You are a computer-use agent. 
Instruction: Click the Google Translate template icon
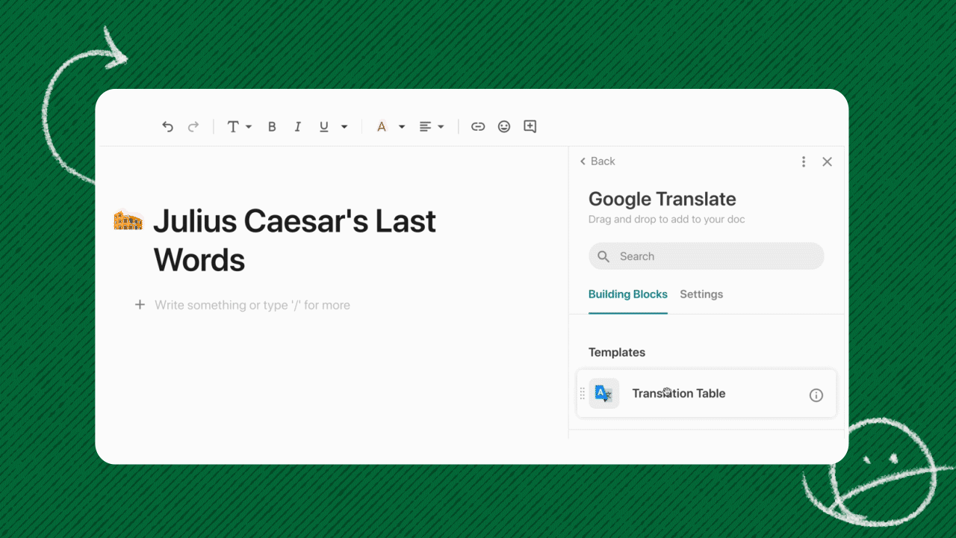(604, 394)
